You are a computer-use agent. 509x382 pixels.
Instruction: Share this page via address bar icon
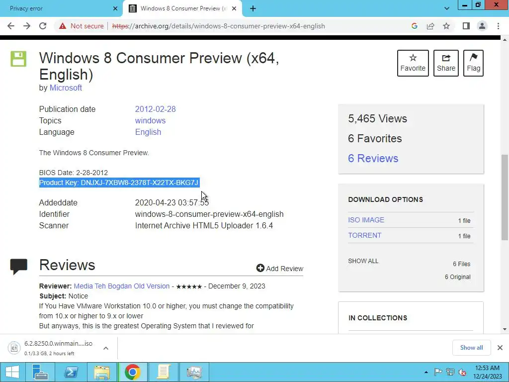coord(430,26)
